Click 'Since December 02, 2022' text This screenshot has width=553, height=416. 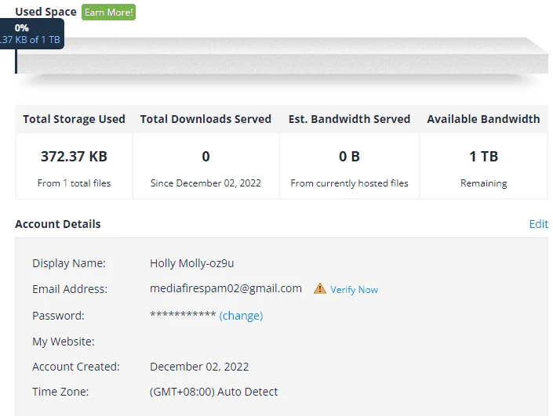point(206,183)
